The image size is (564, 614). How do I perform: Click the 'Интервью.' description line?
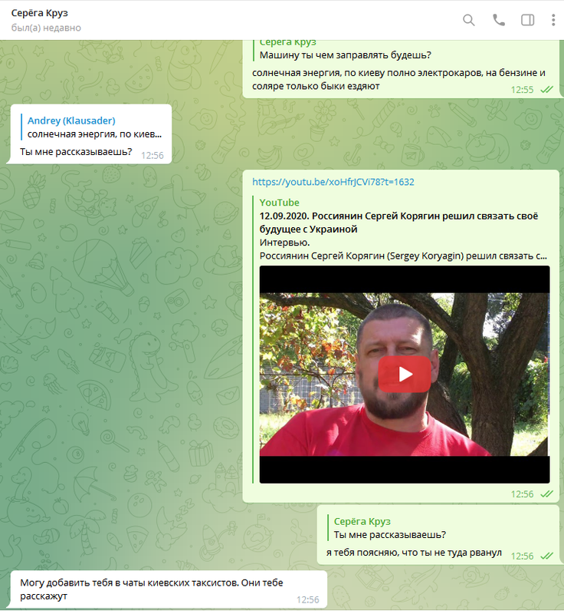(x=284, y=243)
